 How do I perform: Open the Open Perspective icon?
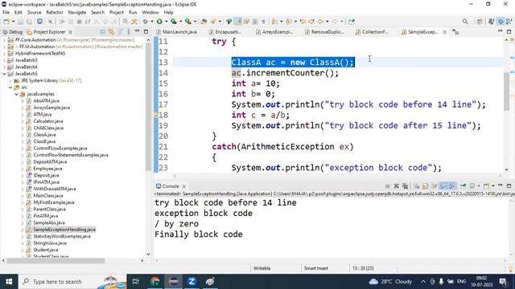point(480,22)
